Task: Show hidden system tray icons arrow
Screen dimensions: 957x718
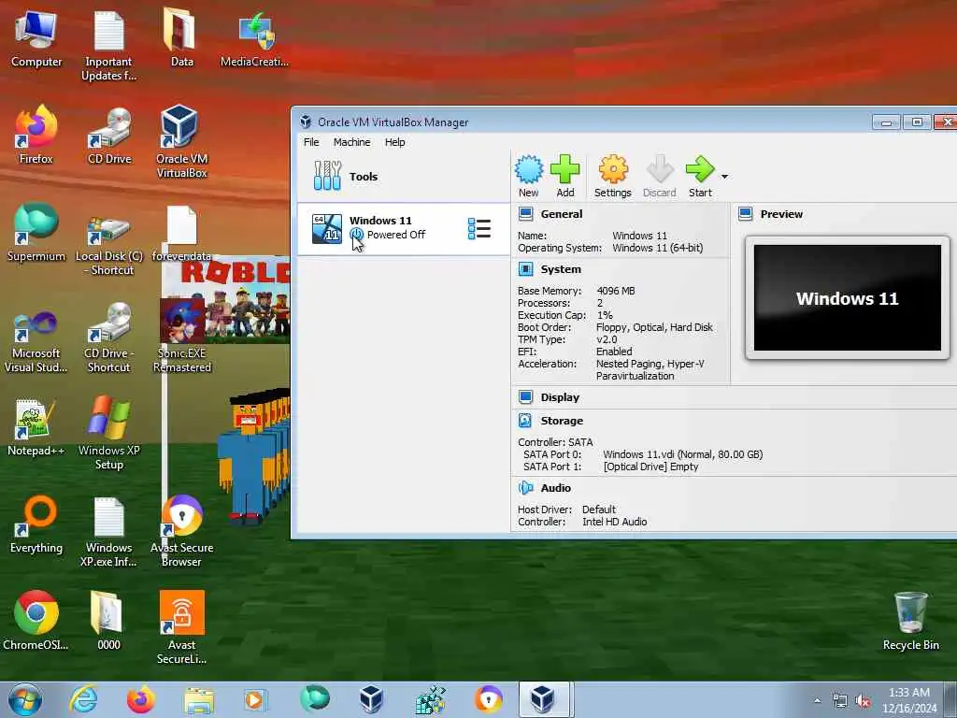Action: 817,700
